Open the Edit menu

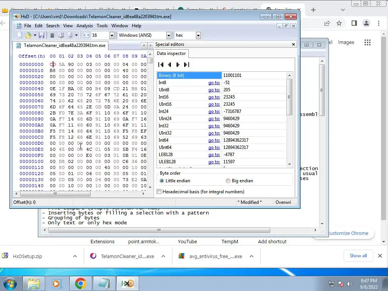coord(39,26)
